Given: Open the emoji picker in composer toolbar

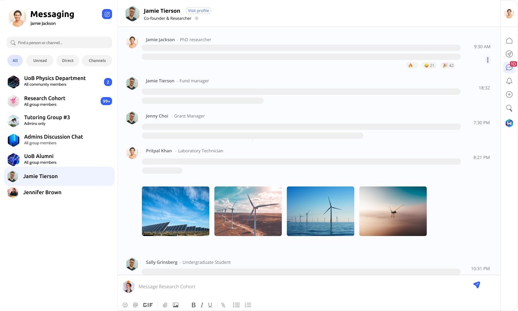Looking at the screenshot, I should (125, 305).
